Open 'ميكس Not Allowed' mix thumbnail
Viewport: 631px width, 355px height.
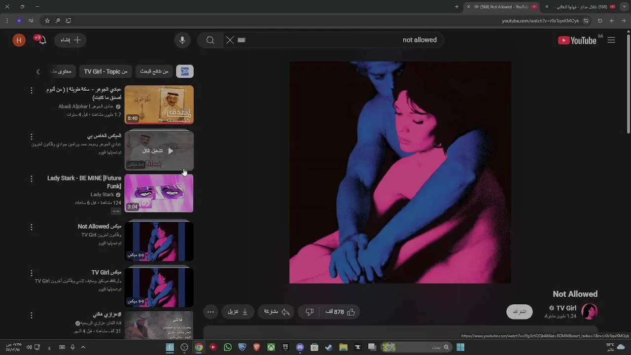click(x=159, y=241)
